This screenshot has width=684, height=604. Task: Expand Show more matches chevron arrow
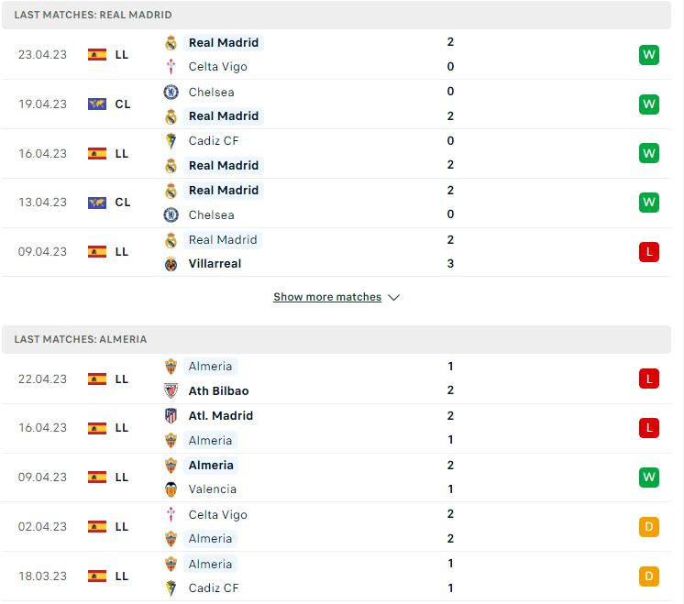(394, 298)
